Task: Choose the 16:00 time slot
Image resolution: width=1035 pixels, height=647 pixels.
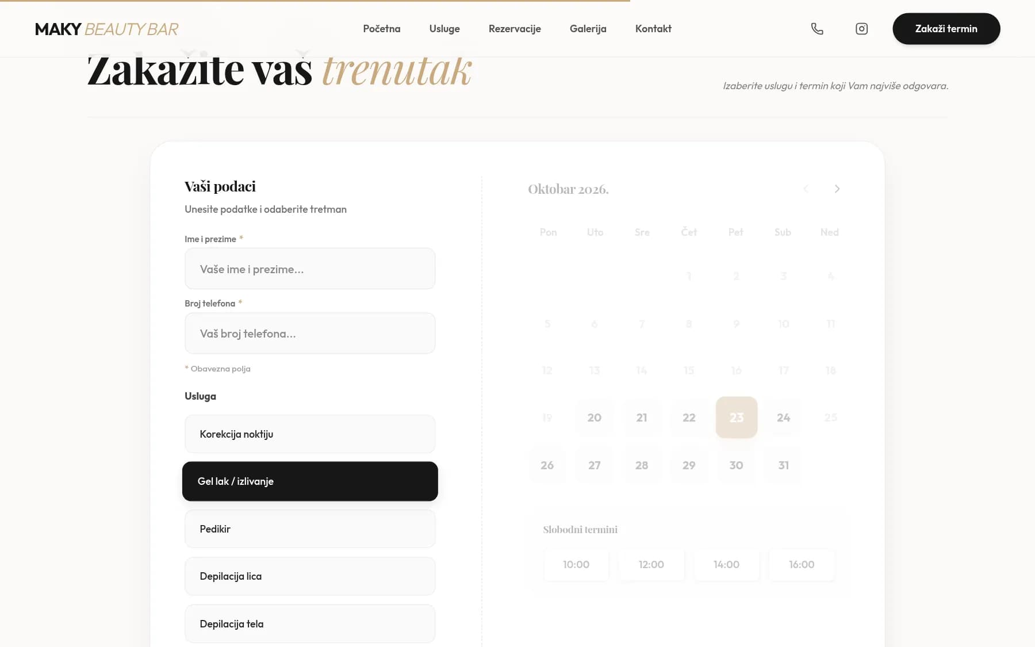Action: click(x=802, y=565)
